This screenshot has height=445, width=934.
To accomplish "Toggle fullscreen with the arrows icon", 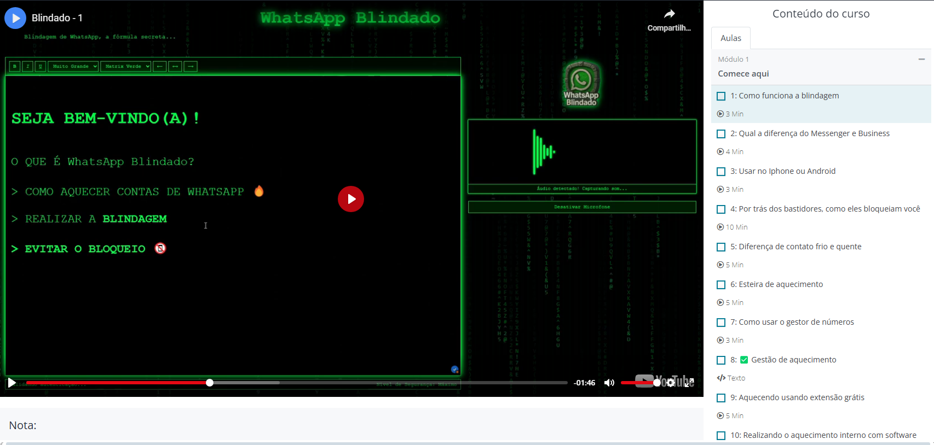I will coord(689,383).
